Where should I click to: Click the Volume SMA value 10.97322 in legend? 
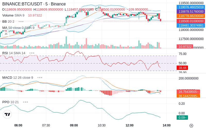click(35, 15)
